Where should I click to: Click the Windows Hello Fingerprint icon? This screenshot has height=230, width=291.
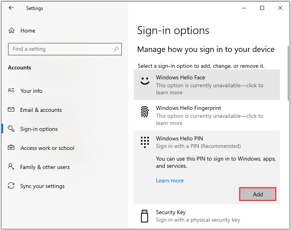145,112
